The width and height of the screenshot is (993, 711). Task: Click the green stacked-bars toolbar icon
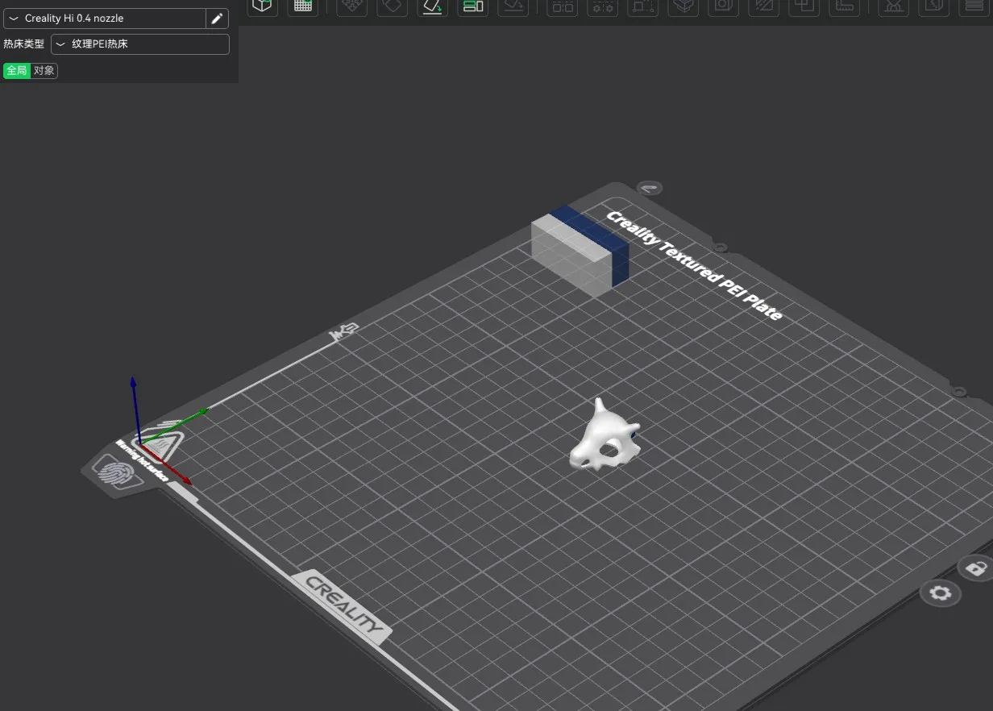[472, 6]
